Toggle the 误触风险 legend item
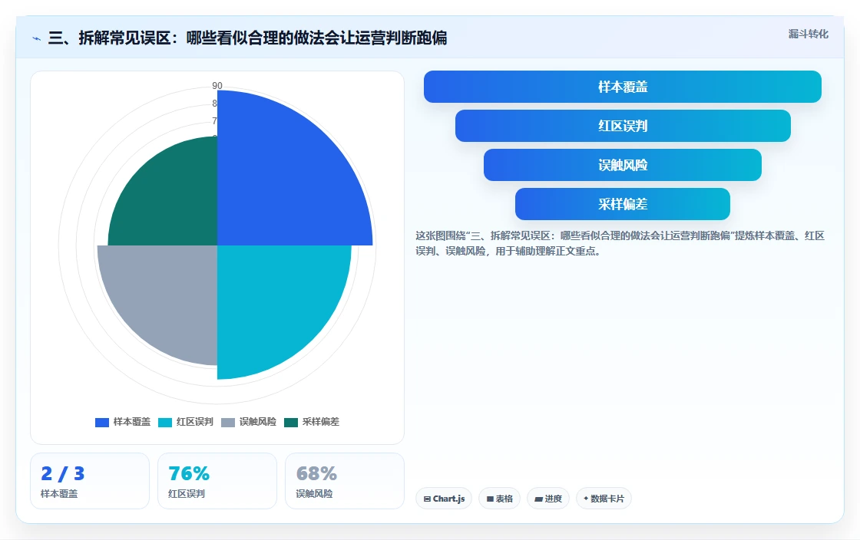 coord(249,422)
